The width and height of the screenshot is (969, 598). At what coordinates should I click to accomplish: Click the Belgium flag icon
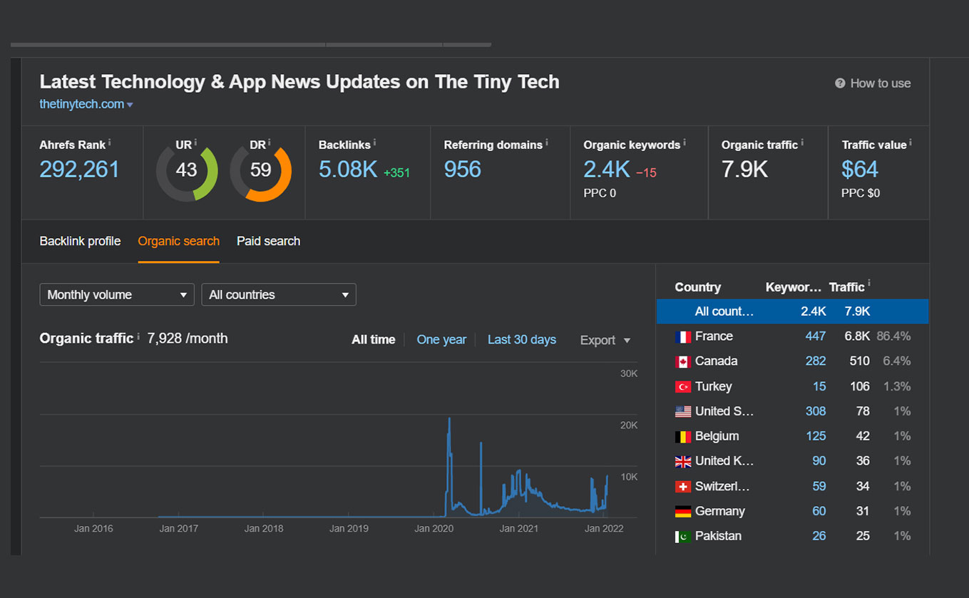tap(683, 437)
